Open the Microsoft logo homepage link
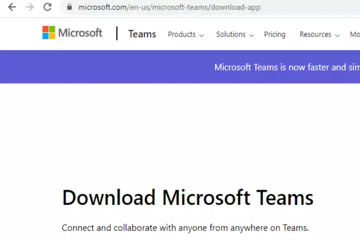 point(72,33)
